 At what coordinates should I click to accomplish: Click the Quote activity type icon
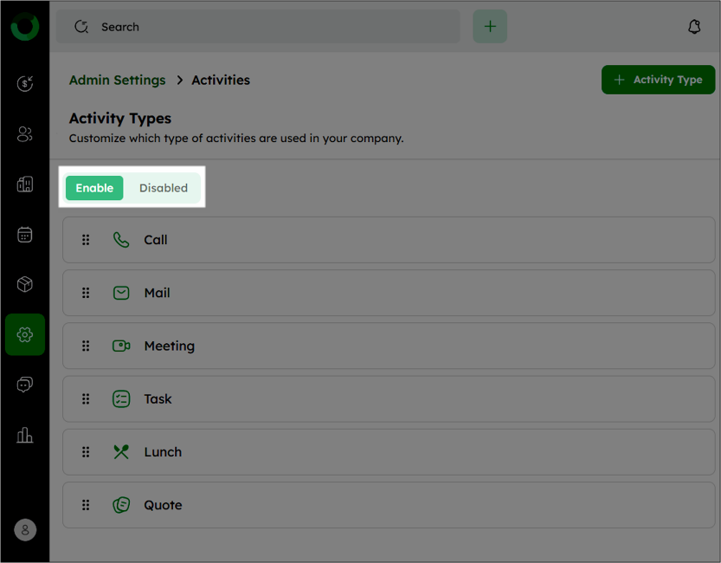pos(121,505)
